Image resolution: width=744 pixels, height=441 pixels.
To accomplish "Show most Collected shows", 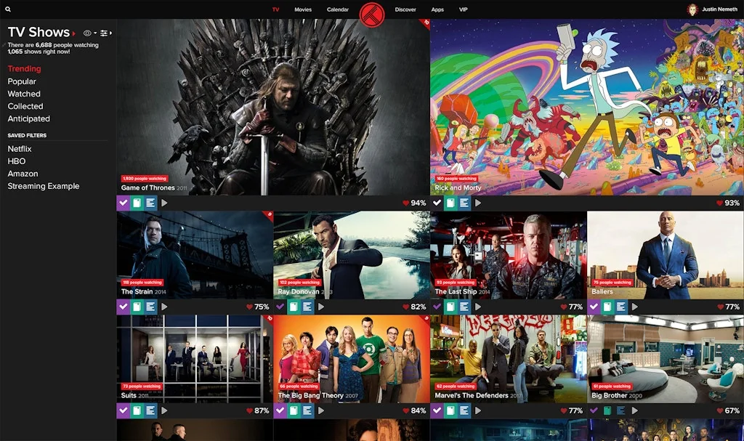I will pyautogui.click(x=25, y=106).
